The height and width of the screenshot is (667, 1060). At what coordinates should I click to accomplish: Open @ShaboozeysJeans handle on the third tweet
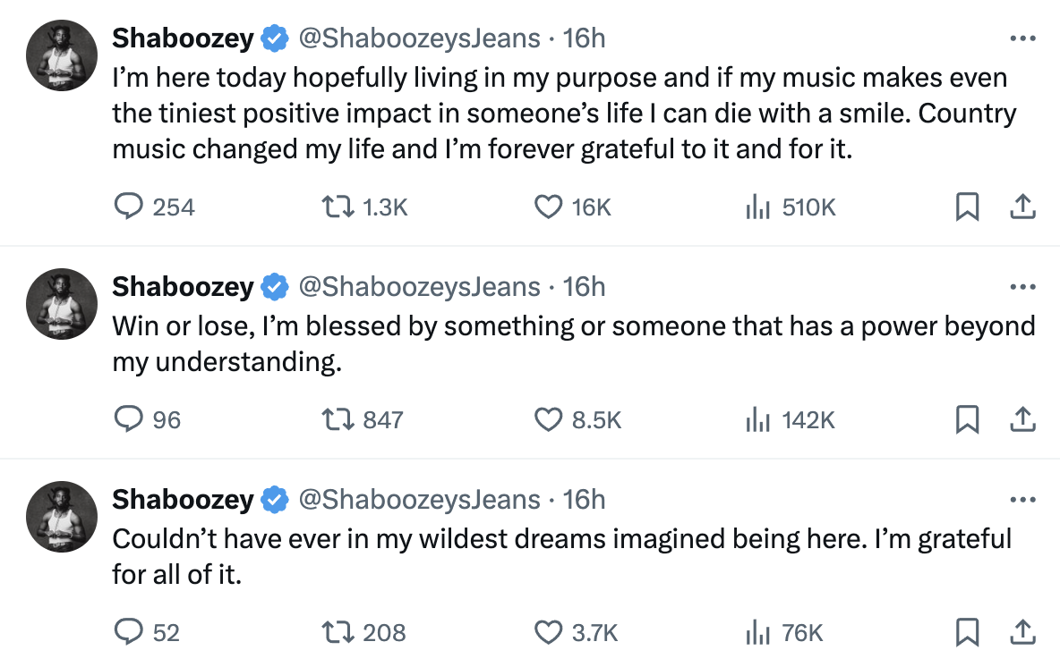tap(419, 500)
